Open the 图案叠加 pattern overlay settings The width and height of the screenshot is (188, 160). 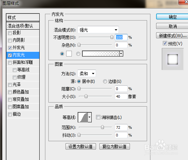[x=20, y=107]
